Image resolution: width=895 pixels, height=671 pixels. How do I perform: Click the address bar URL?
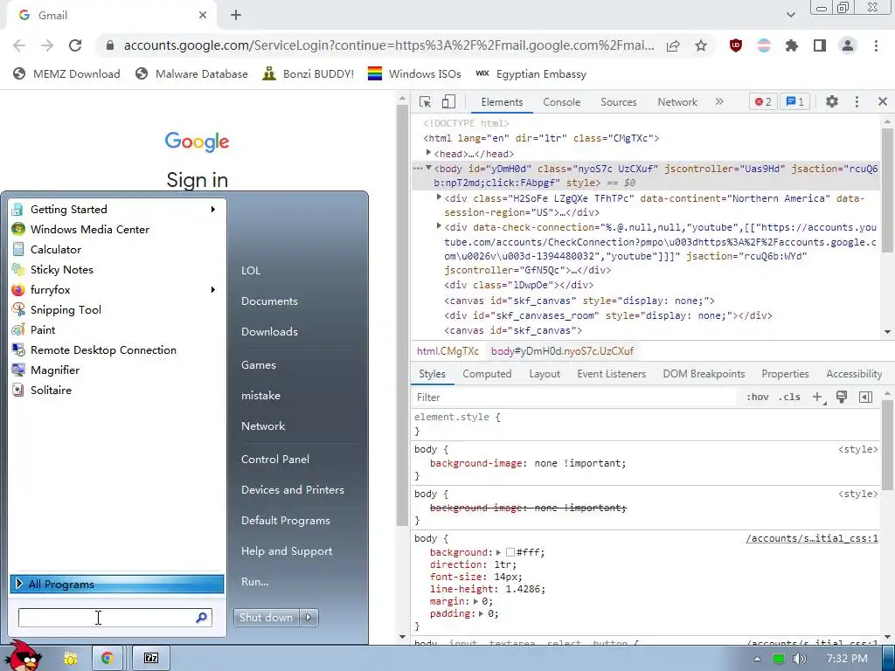(389, 45)
